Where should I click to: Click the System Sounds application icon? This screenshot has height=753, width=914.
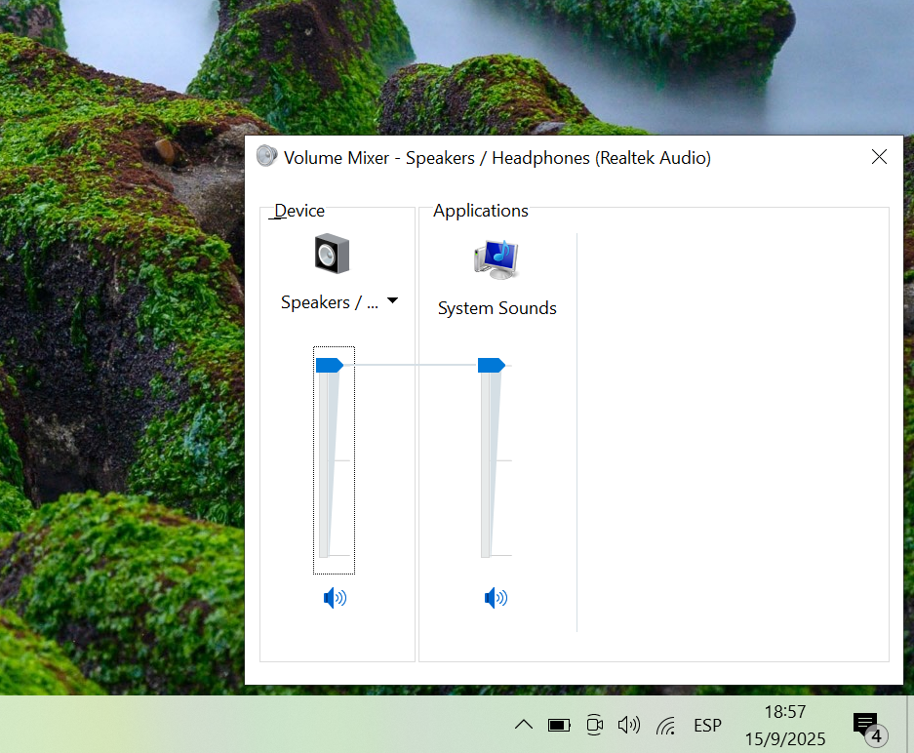tap(497, 259)
